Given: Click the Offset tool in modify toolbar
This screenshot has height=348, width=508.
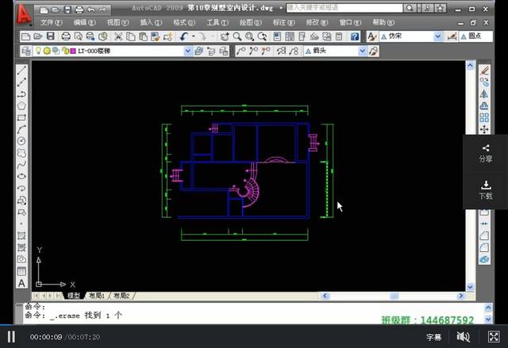Looking at the screenshot, I should coord(484,105).
